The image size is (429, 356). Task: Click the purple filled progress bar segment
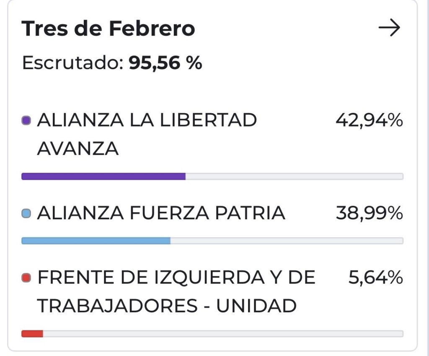click(x=103, y=177)
